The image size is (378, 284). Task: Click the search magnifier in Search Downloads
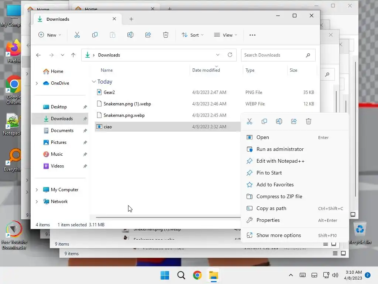[x=308, y=55]
